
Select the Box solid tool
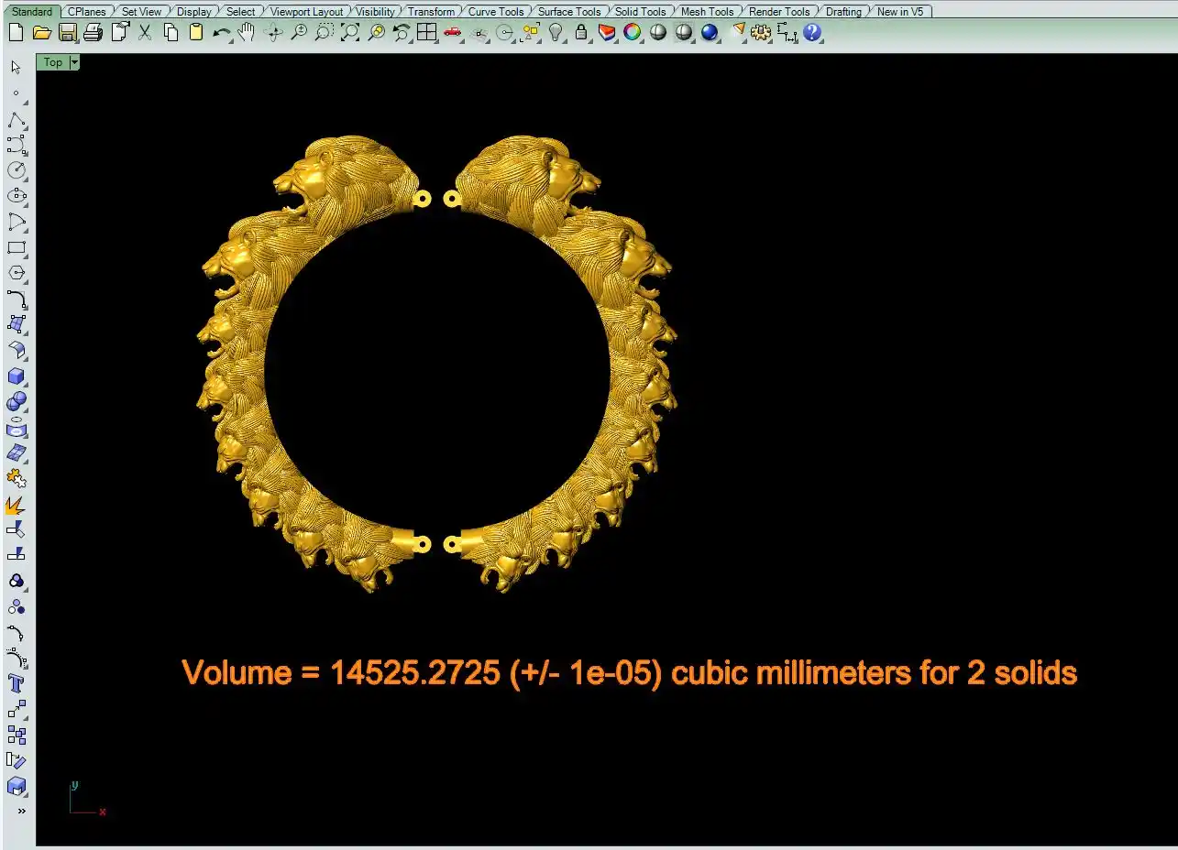[17, 376]
